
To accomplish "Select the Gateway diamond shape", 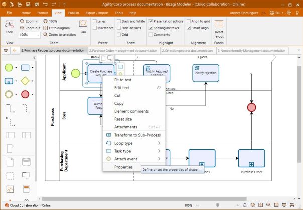I will [25, 81].
